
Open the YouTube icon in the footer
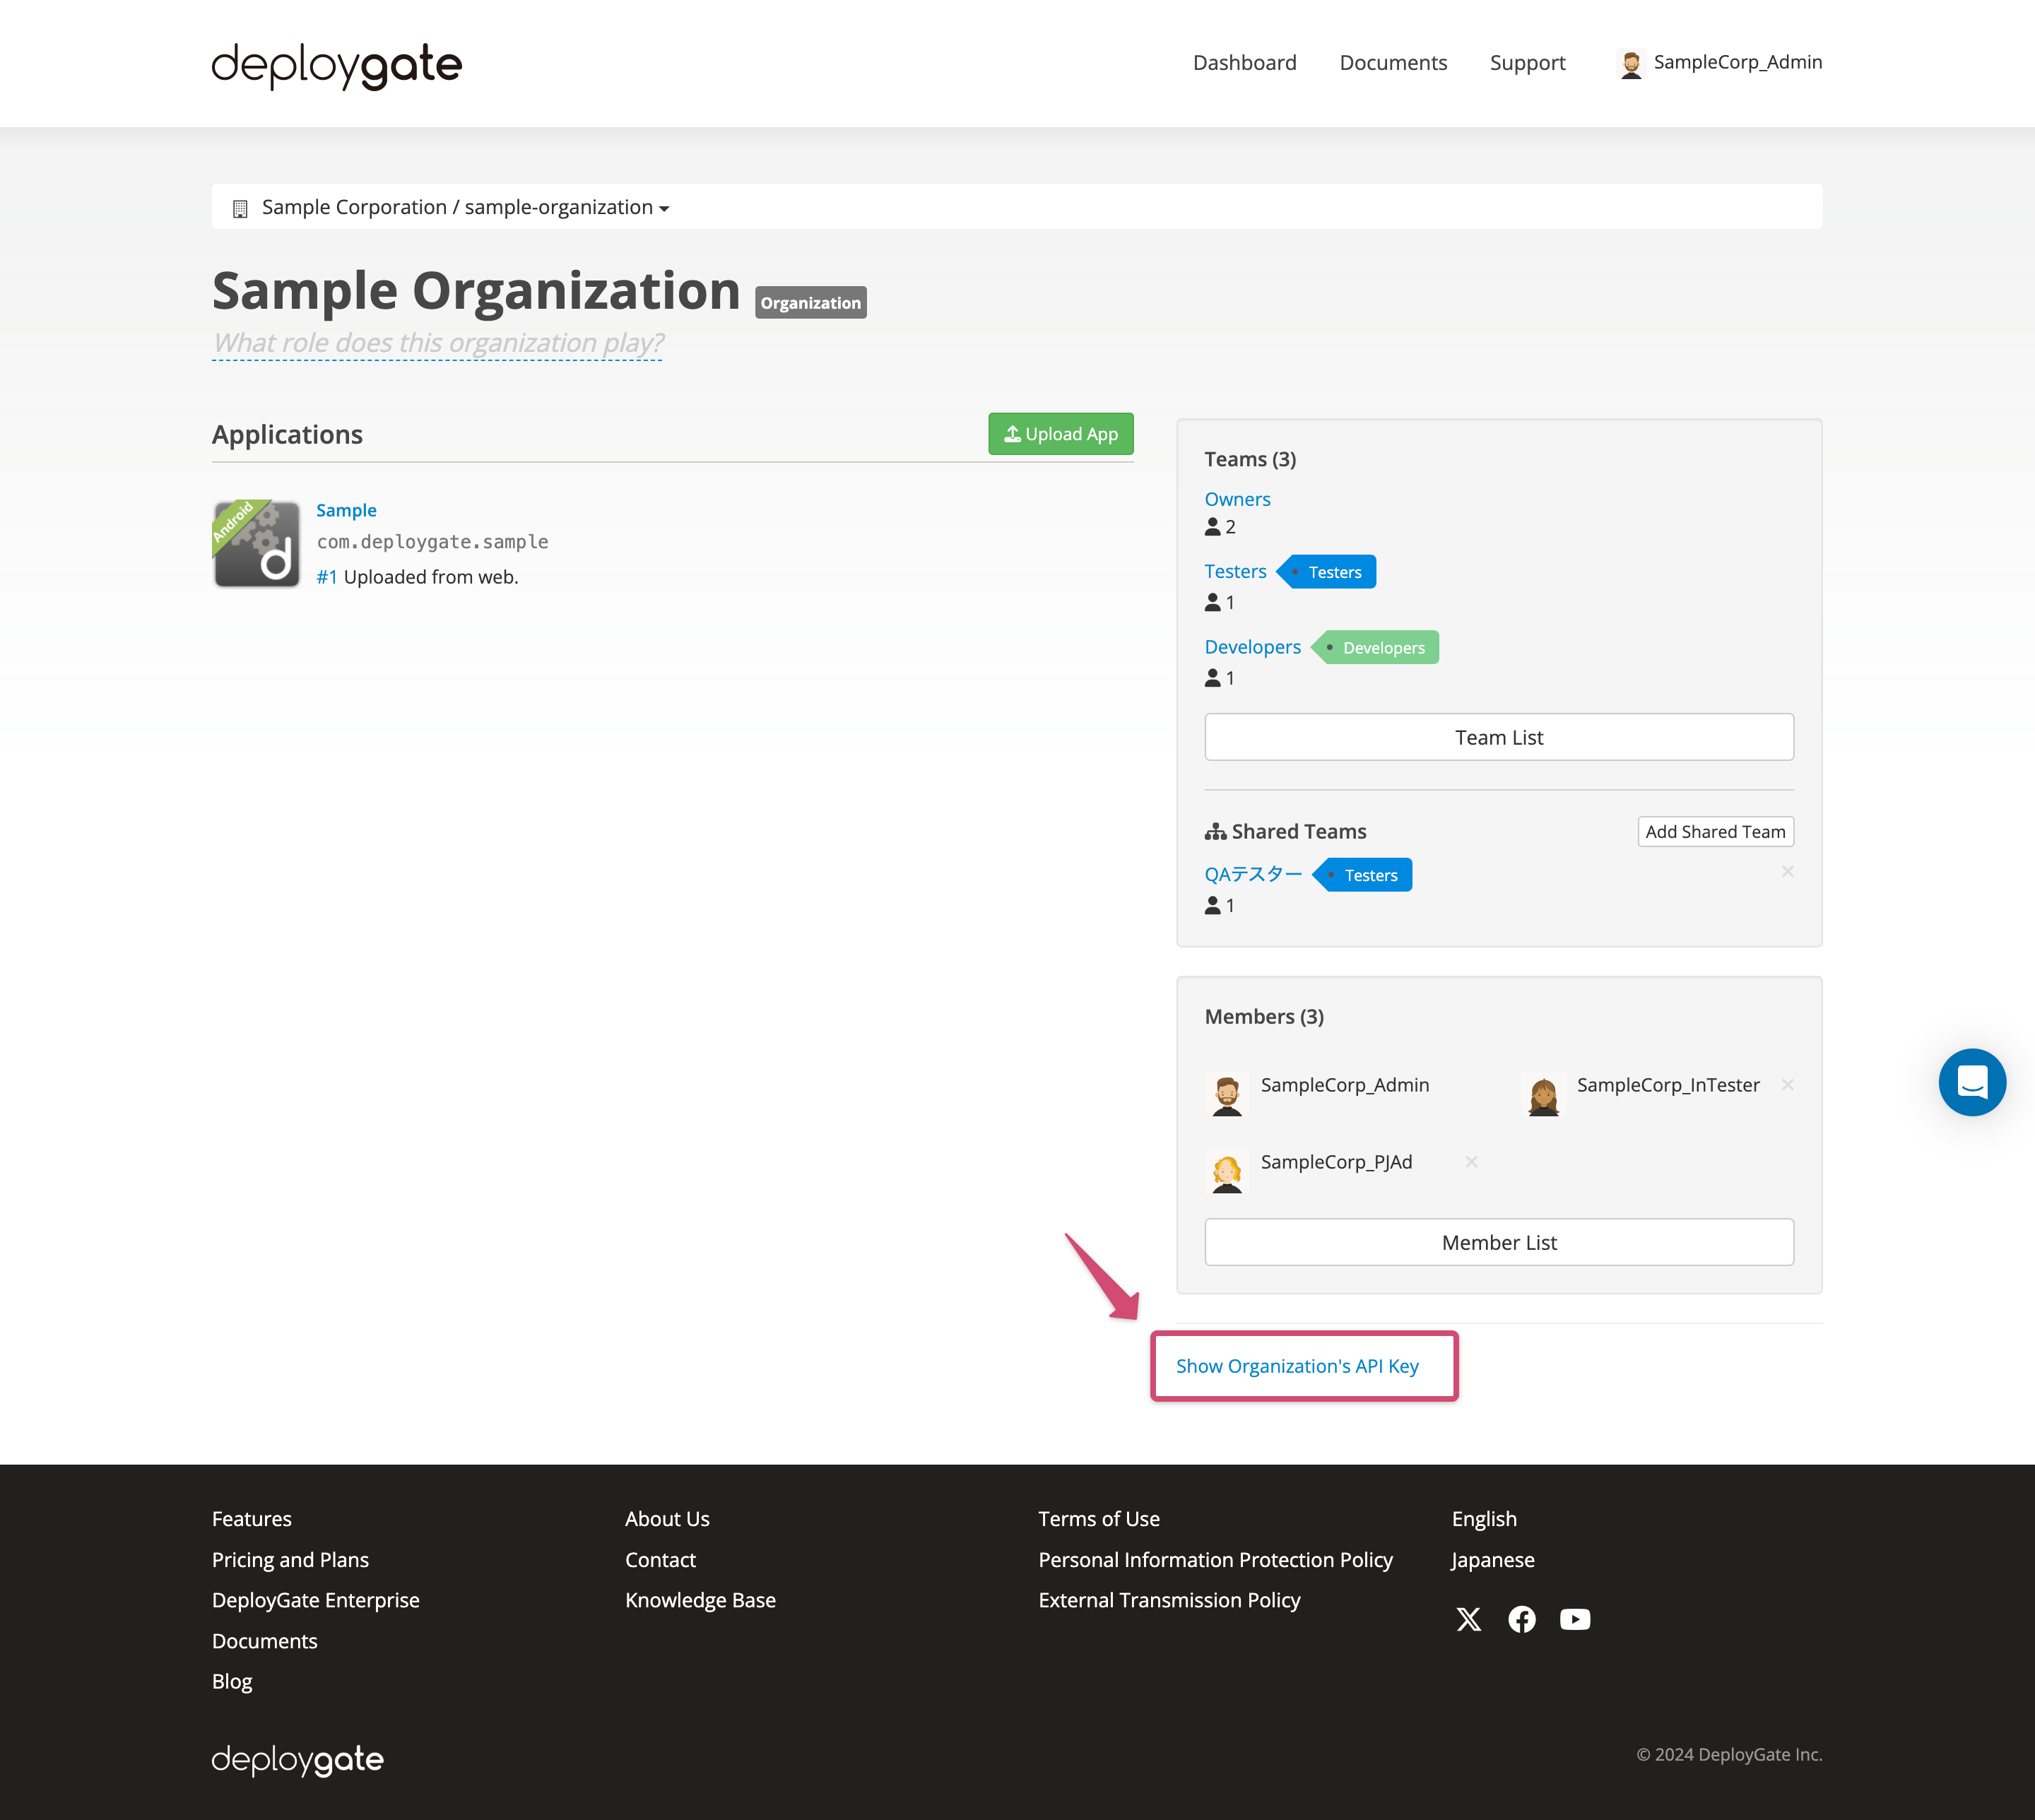pos(1575,1619)
